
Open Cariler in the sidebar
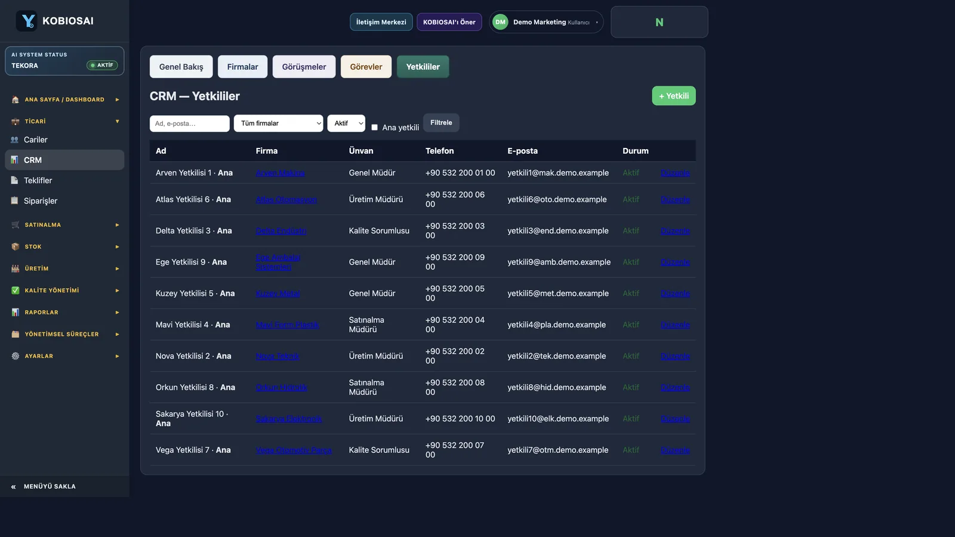click(x=64, y=140)
